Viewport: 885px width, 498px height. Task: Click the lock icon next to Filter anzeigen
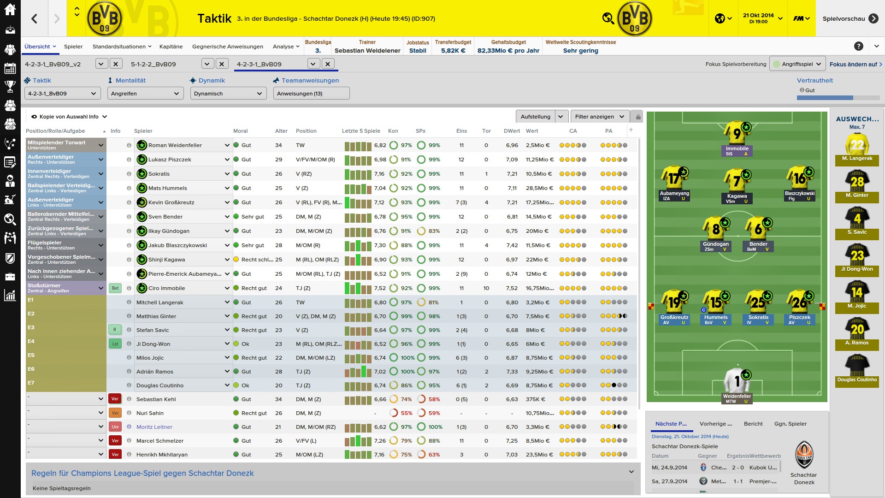coord(637,117)
